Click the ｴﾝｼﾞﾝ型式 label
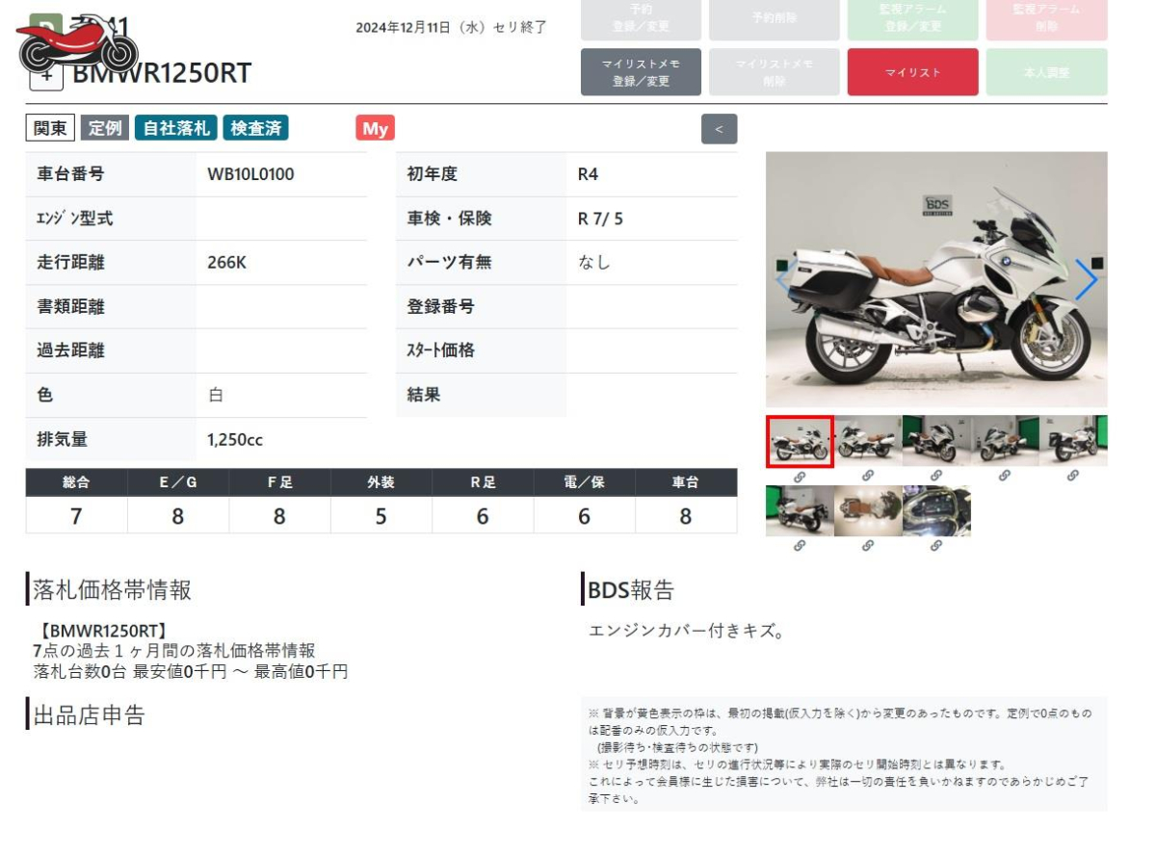The height and width of the screenshot is (855, 1156). pos(74,219)
